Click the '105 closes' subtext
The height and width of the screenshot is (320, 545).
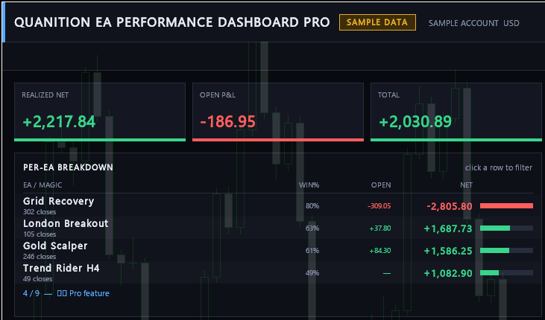[40, 234]
